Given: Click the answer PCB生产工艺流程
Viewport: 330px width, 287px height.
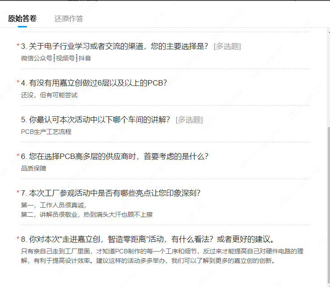Looking at the screenshot, I should click(46, 132).
